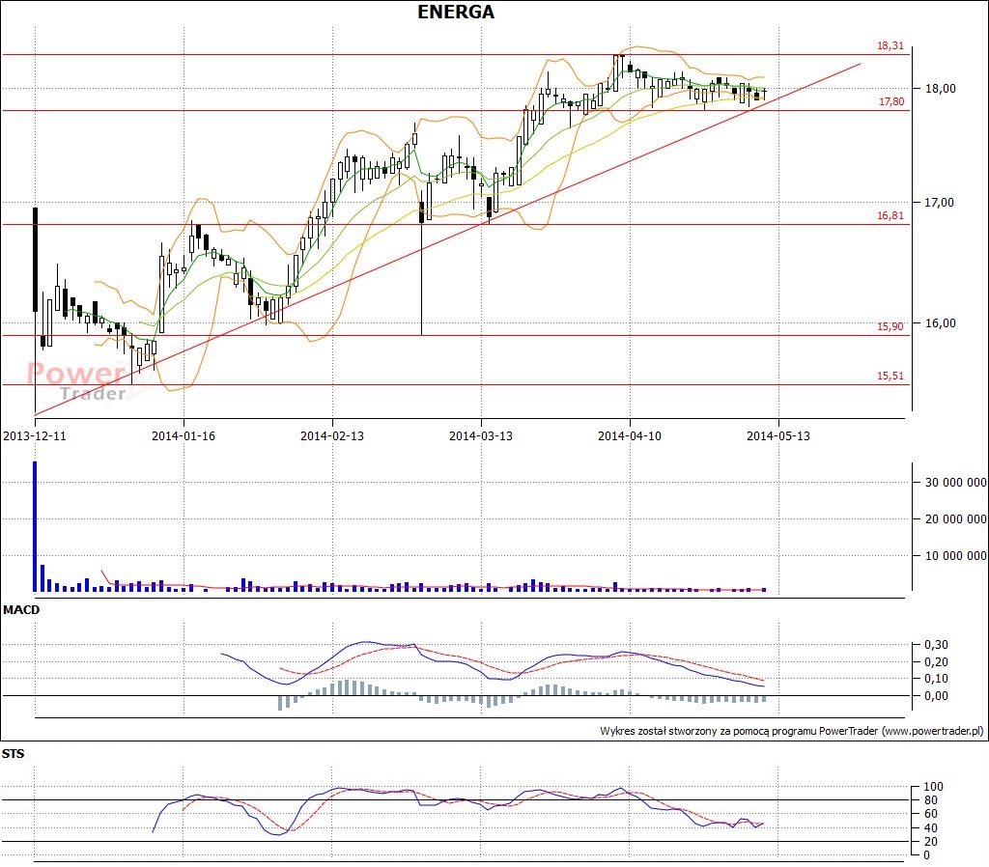Select the 15,51 level label
989x867 pixels.
click(890, 376)
